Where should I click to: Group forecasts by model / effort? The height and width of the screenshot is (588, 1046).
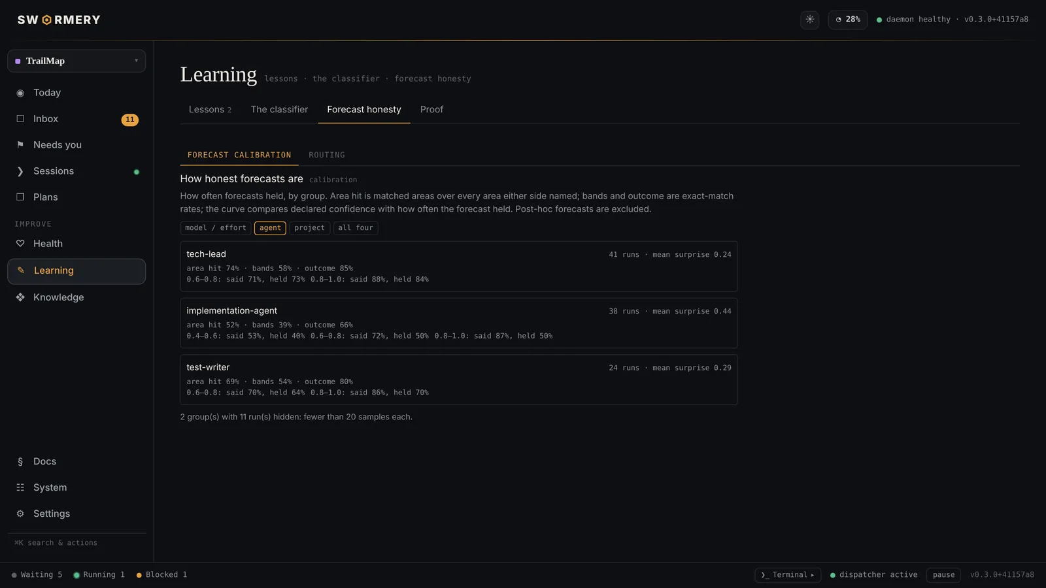[216, 228]
